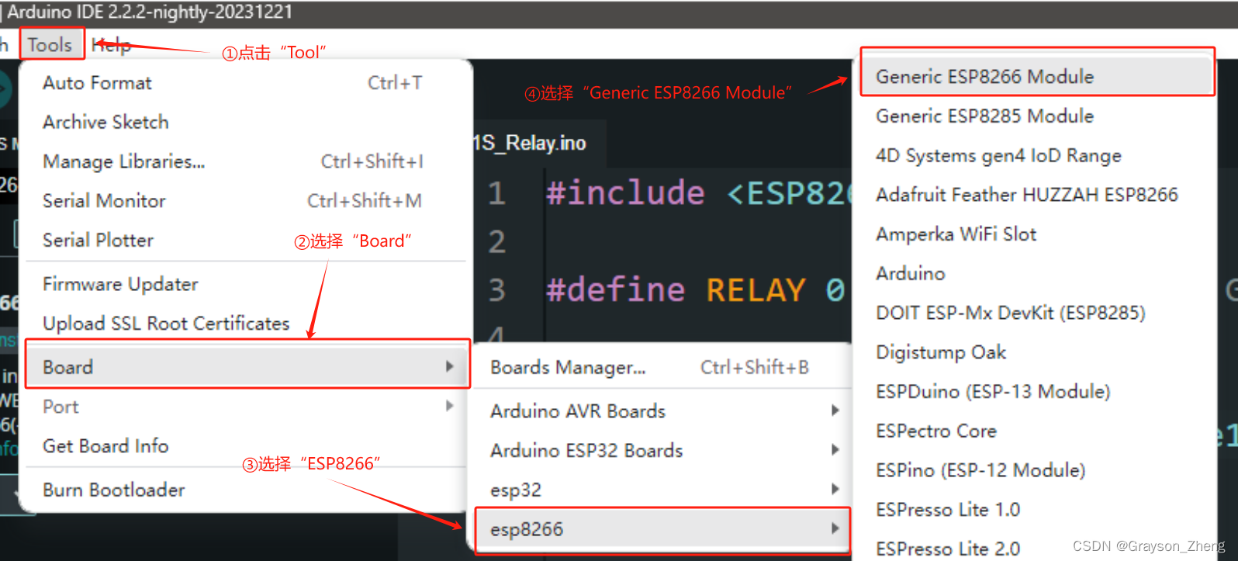Pick Adafruit Feather HUZZAH ESP8266
This screenshot has width=1238, height=561.
coord(1037,195)
